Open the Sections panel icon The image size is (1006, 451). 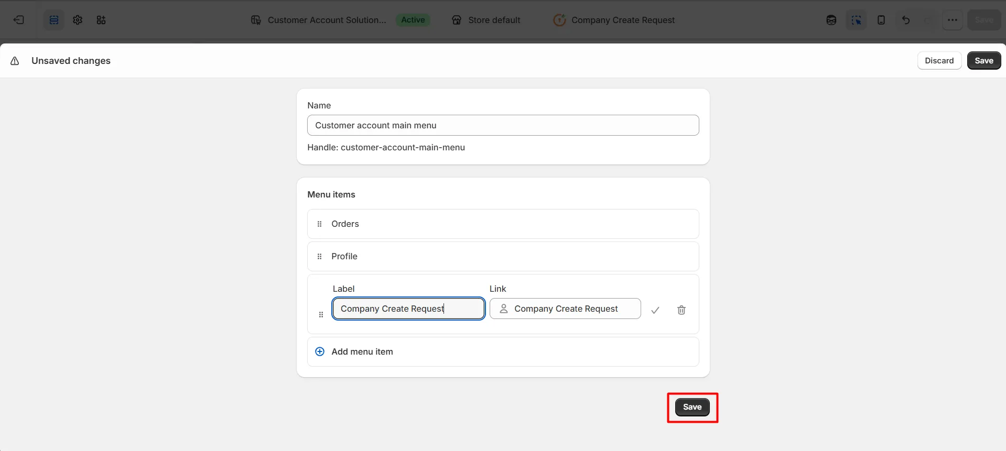click(54, 20)
